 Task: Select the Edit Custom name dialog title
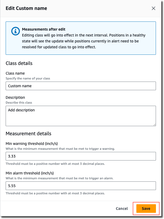26,8
